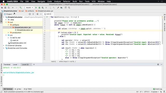Hide the Project panel with minus icon
Image resolution: width=166 pixels, height=93 pixels.
[41, 14]
